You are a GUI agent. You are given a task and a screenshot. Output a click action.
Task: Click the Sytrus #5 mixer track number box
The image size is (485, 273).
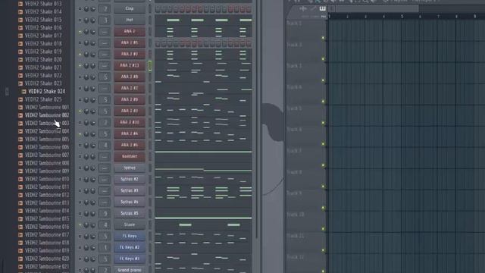point(105,214)
